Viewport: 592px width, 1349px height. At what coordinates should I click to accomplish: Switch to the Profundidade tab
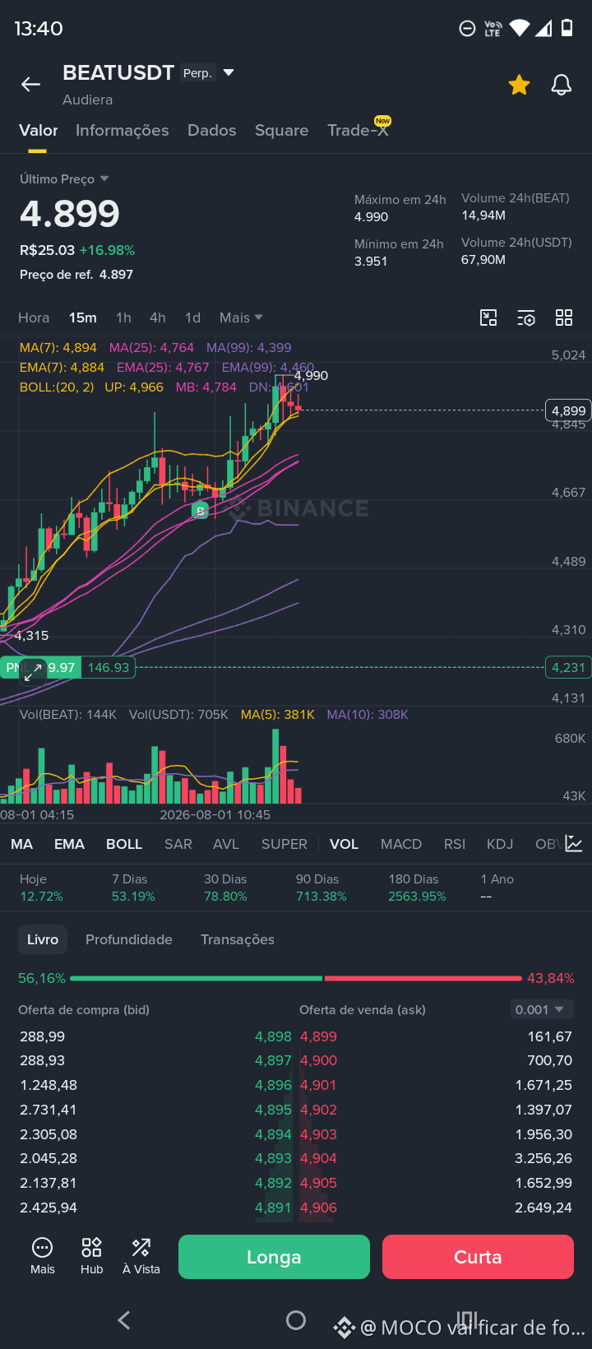coord(129,939)
